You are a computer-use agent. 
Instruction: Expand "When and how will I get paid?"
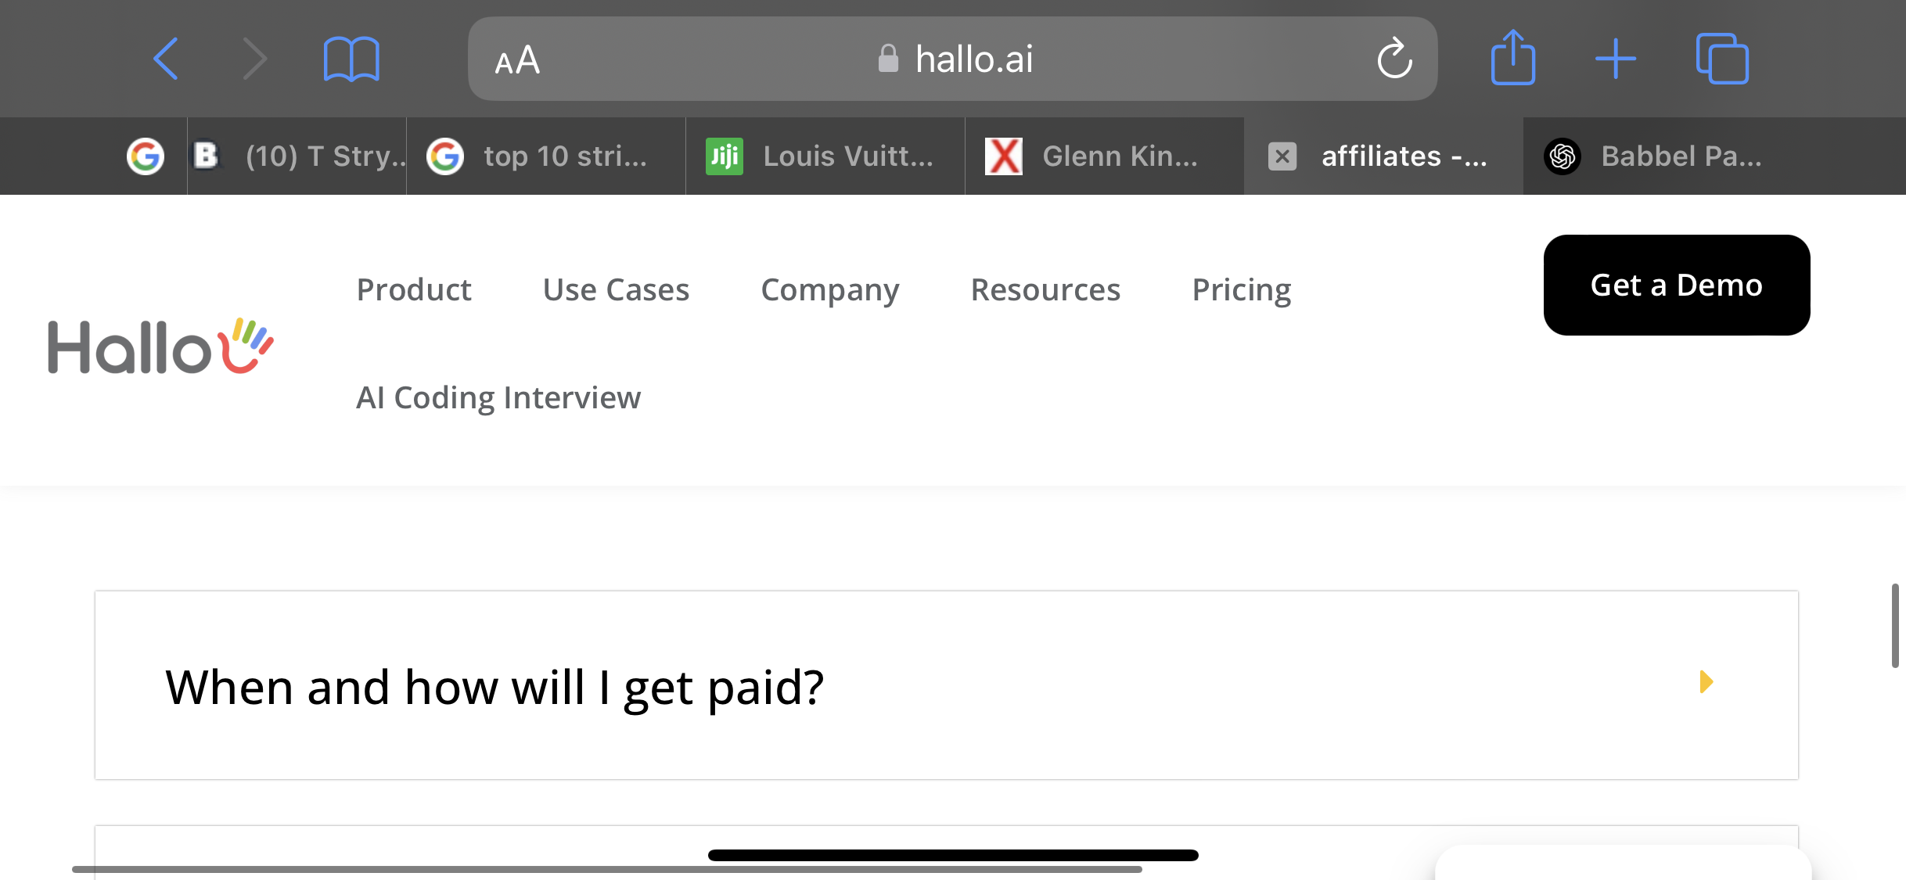coord(947,685)
